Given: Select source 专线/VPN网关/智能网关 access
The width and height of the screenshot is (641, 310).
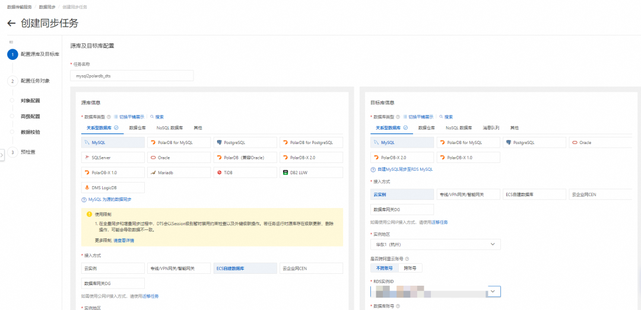Looking at the screenshot, I should [x=179, y=269].
